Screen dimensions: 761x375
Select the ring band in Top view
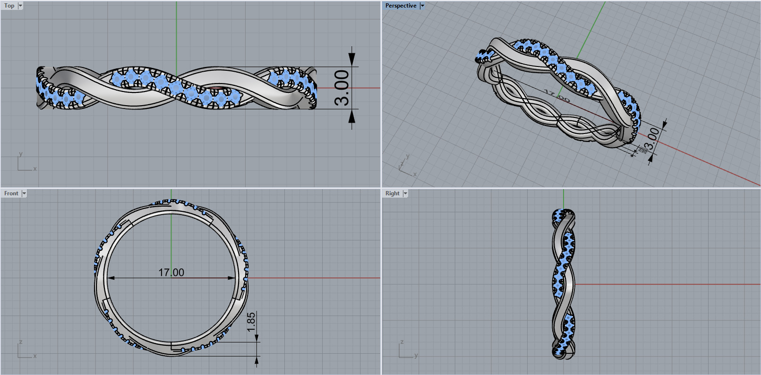[x=177, y=88]
